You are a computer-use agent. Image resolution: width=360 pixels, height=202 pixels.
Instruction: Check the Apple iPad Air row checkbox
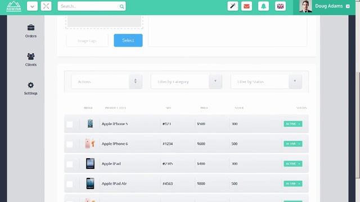[x=70, y=184]
